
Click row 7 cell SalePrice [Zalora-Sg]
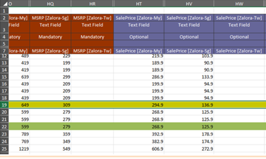click(x=189, y=51)
